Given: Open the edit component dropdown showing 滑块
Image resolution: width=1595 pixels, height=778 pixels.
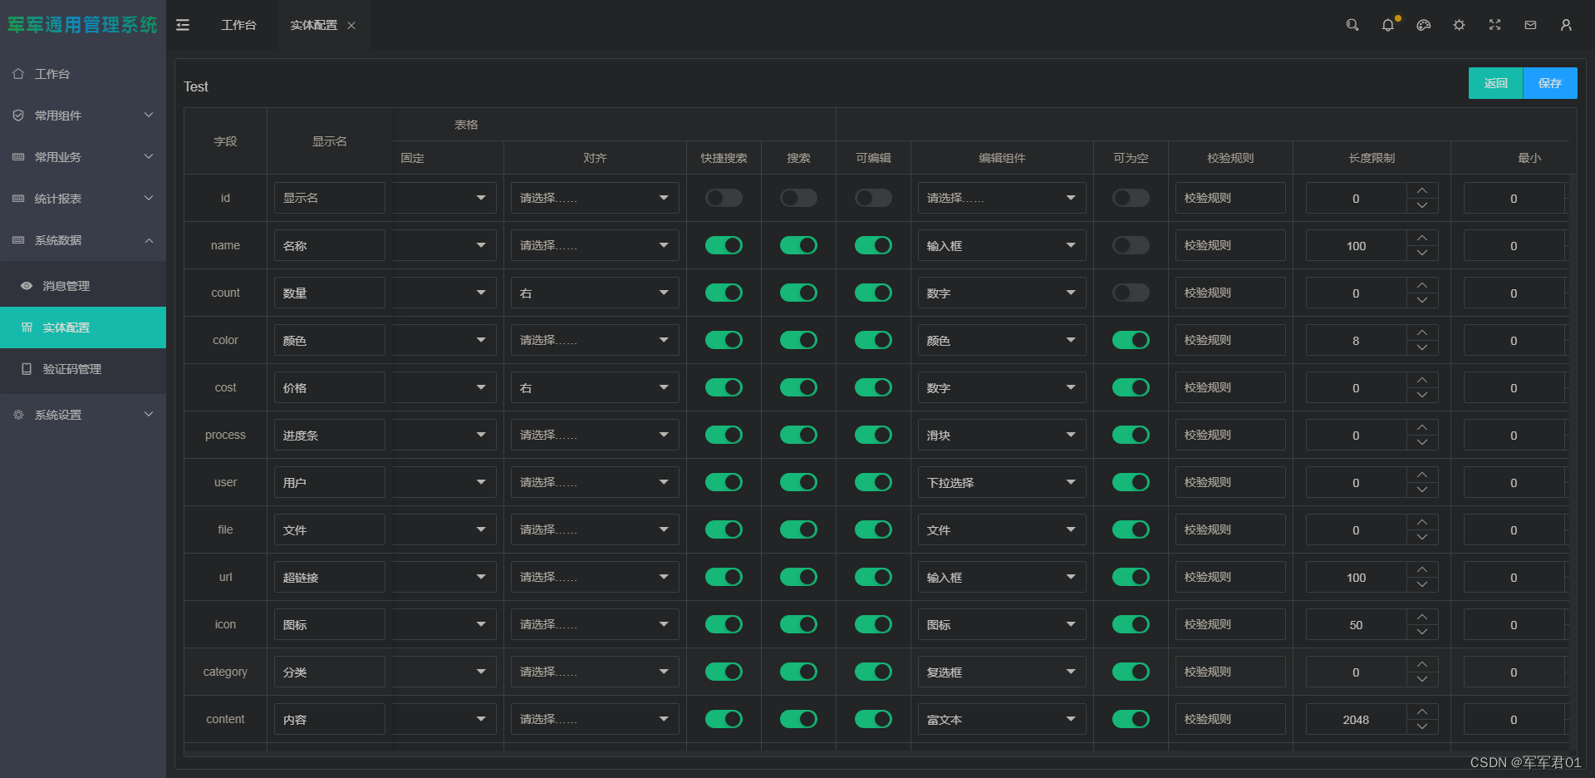Looking at the screenshot, I should (1002, 435).
